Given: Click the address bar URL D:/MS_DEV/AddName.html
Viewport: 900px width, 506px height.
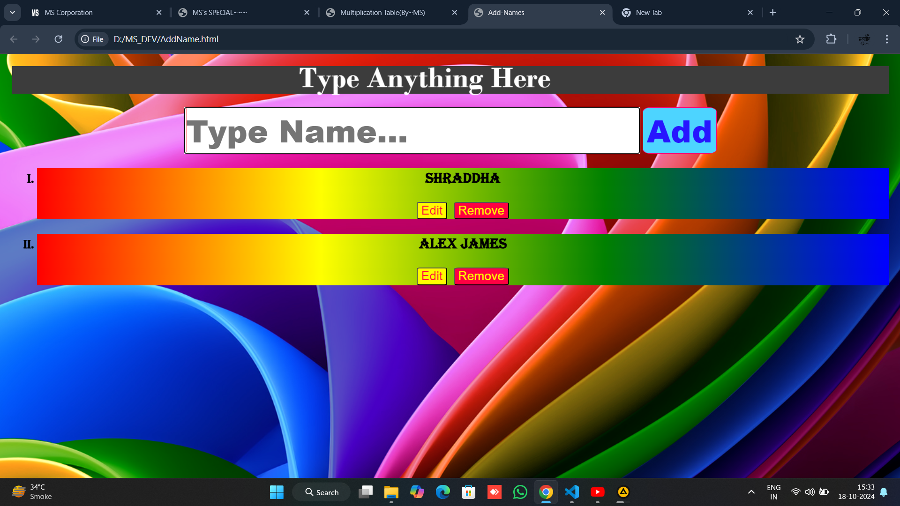Looking at the screenshot, I should pyautogui.click(x=166, y=39).
